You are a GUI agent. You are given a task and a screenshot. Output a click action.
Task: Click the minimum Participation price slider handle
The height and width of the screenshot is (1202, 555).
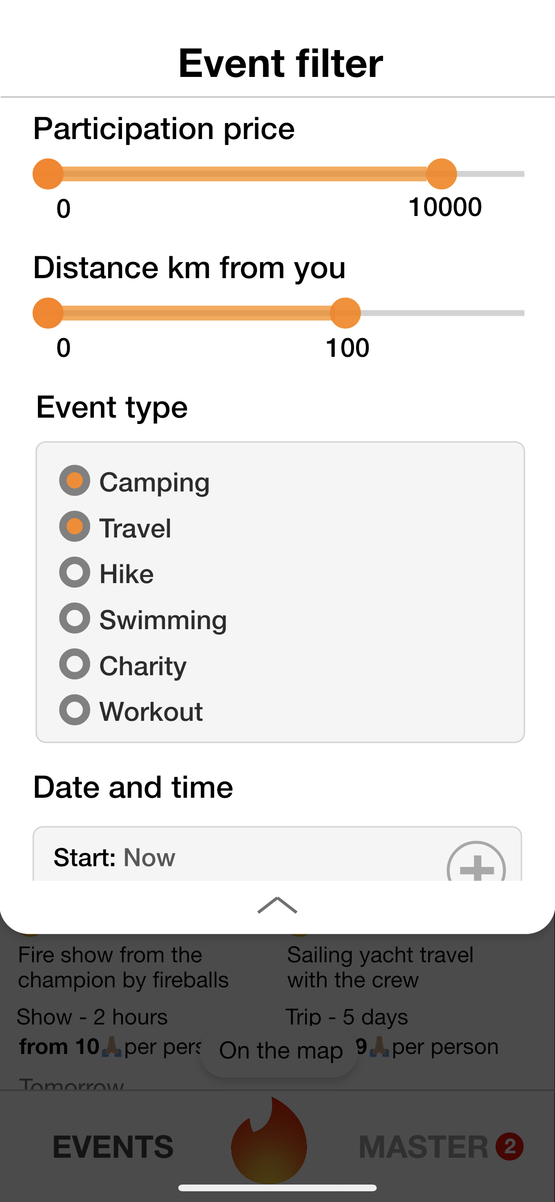[48, 174]
